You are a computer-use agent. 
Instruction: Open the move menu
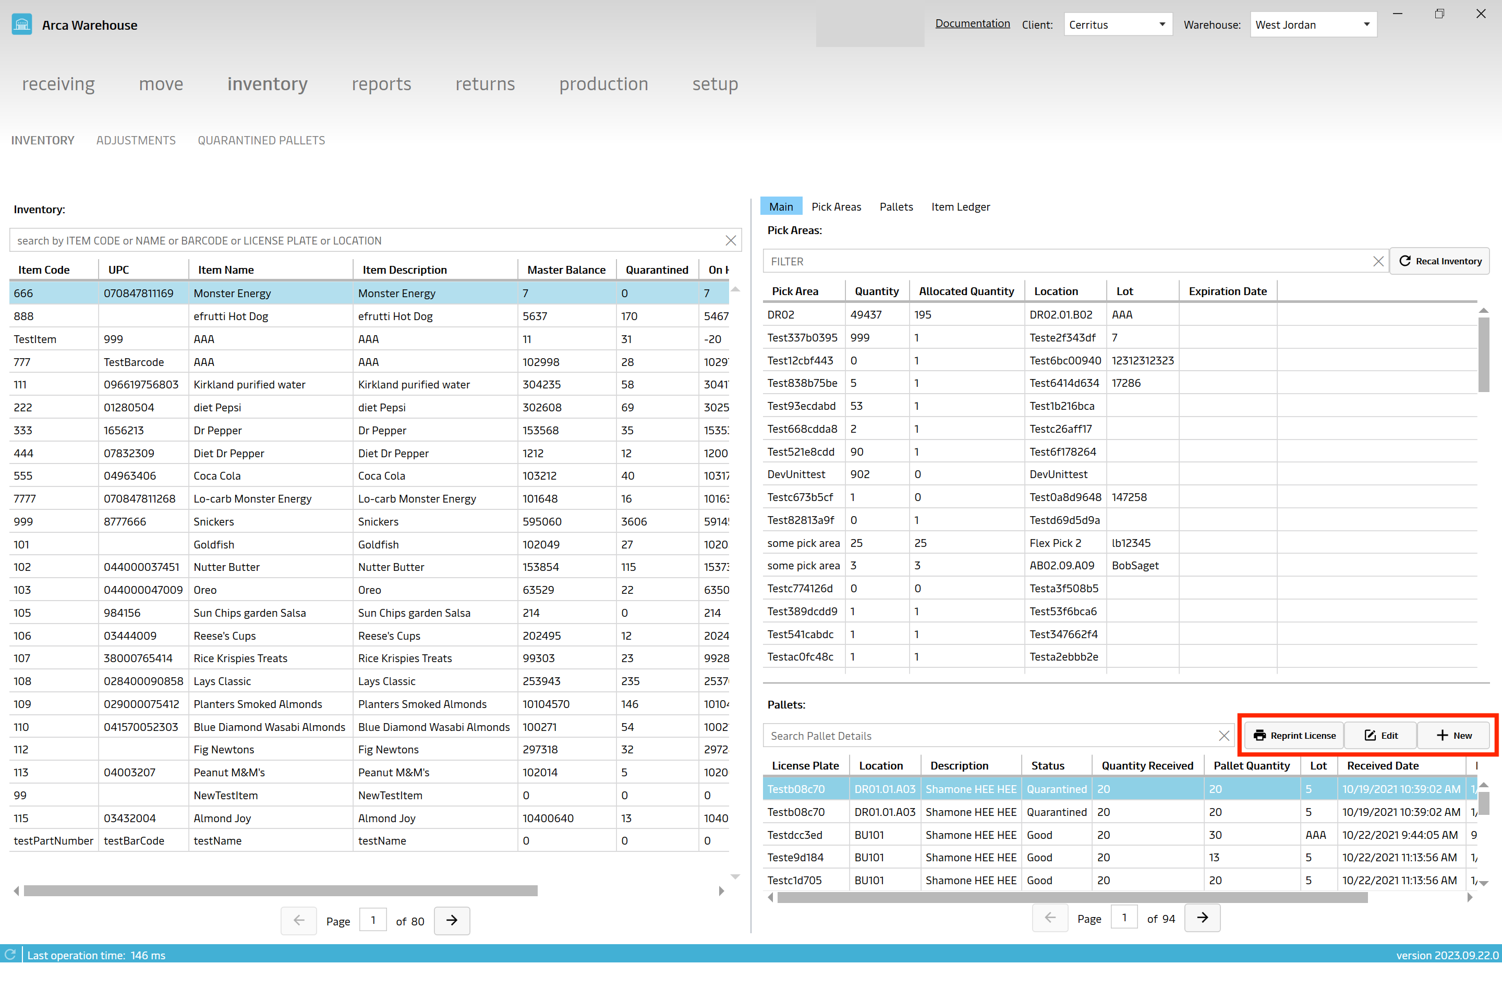(161, 83)
